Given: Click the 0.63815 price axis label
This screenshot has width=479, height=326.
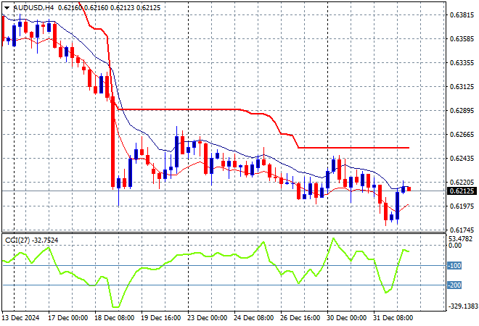Looking at the screenshot, I should 462,14.
